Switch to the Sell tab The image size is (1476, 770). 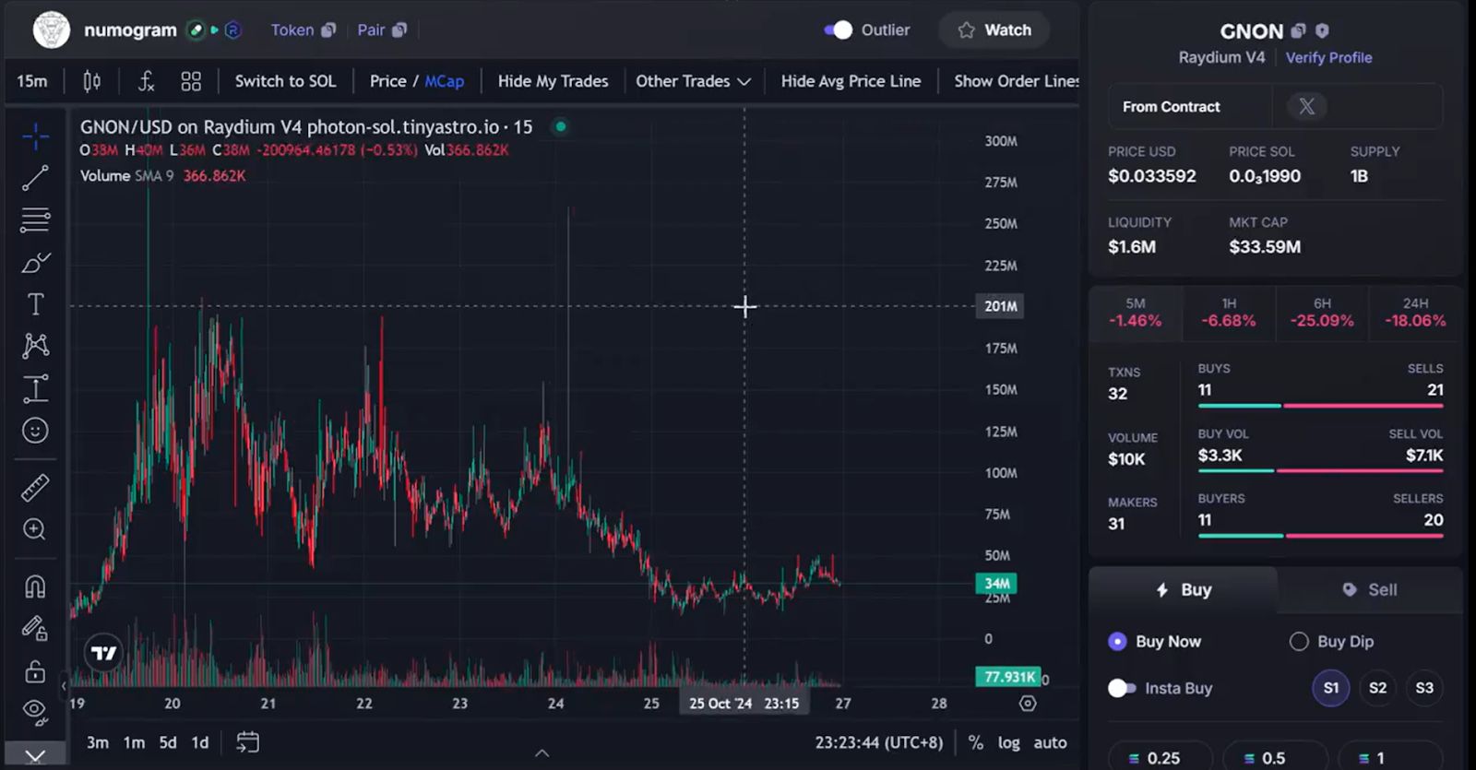tap(1370, 590)
